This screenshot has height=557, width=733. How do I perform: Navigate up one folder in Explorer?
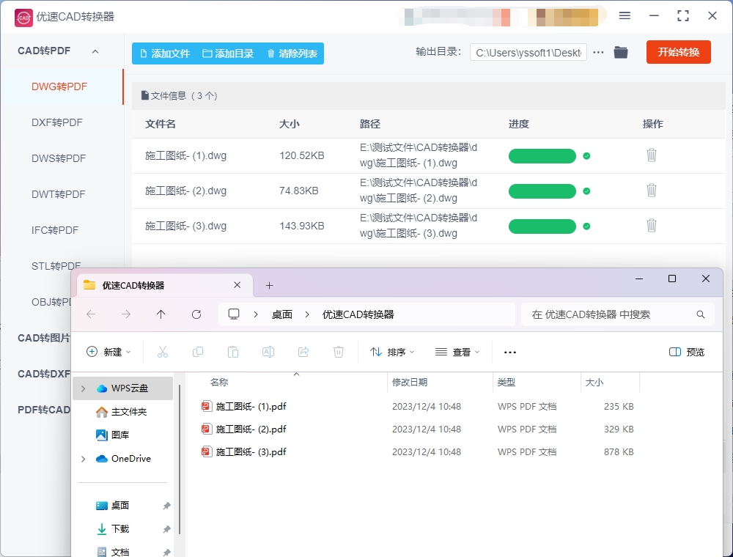coord(161,314)
